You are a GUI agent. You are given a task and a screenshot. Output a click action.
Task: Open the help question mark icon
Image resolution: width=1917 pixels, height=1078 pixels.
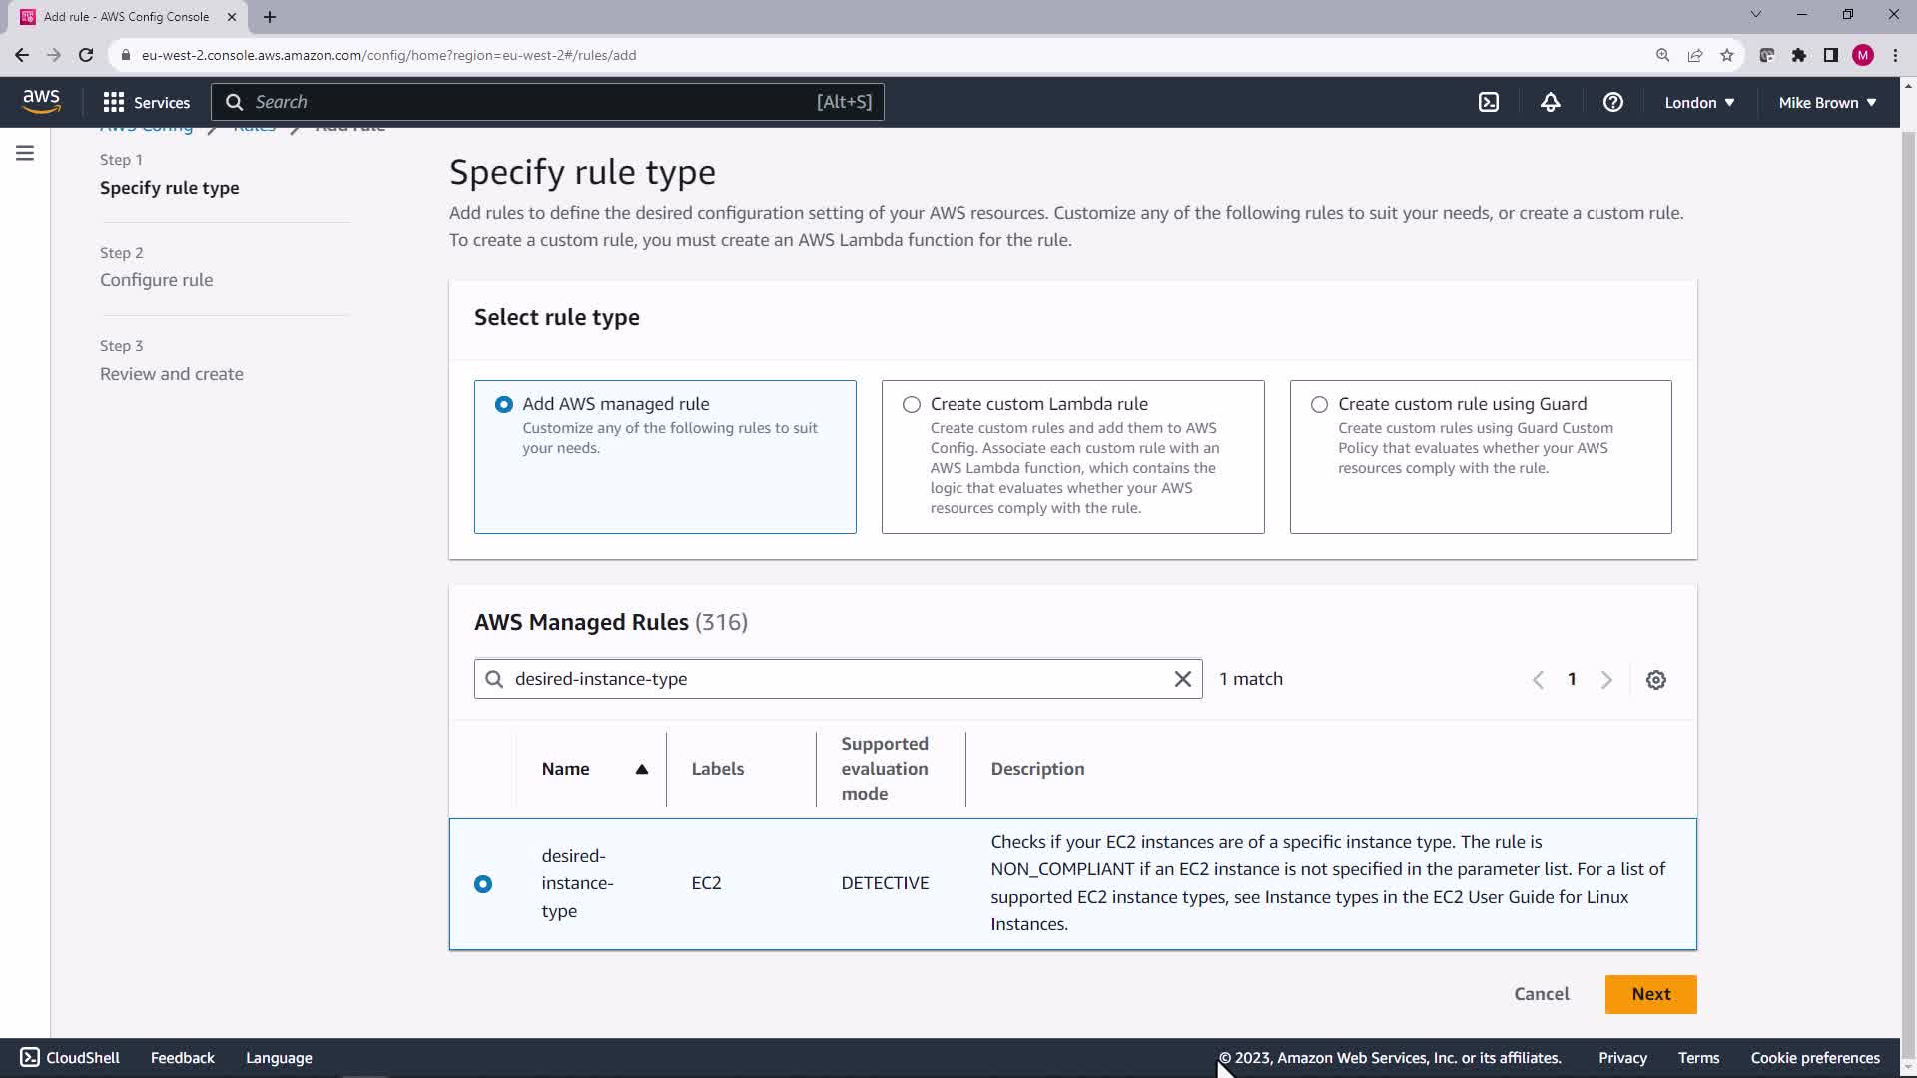tap(1613, 102)
